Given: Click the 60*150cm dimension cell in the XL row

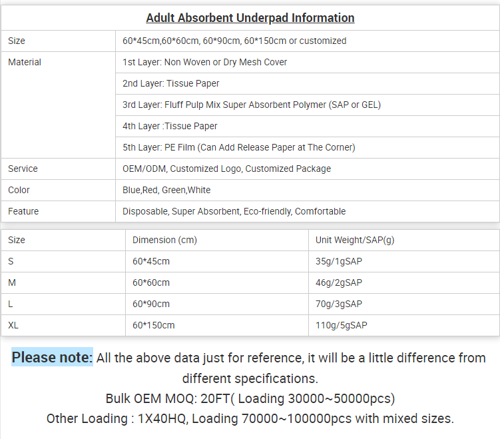Looking at the screenshot, I should (x=154, y=325).
